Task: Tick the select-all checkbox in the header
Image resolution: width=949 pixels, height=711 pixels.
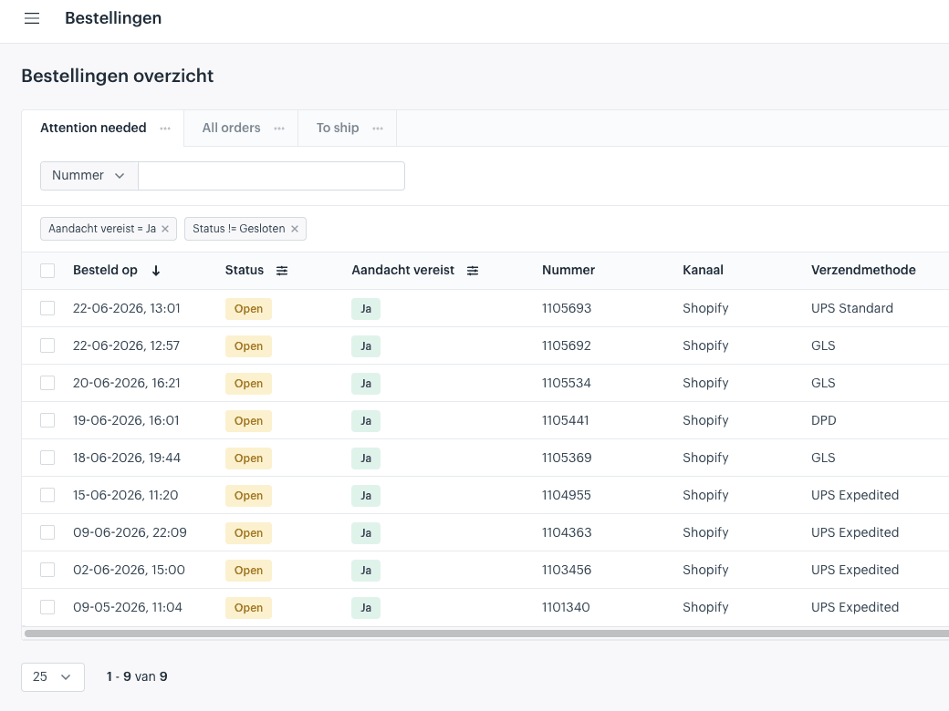Action: 47,270
